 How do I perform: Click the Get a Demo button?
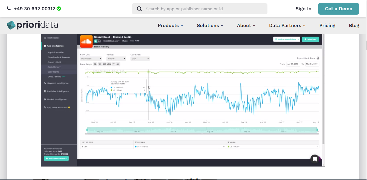(339, 9)
